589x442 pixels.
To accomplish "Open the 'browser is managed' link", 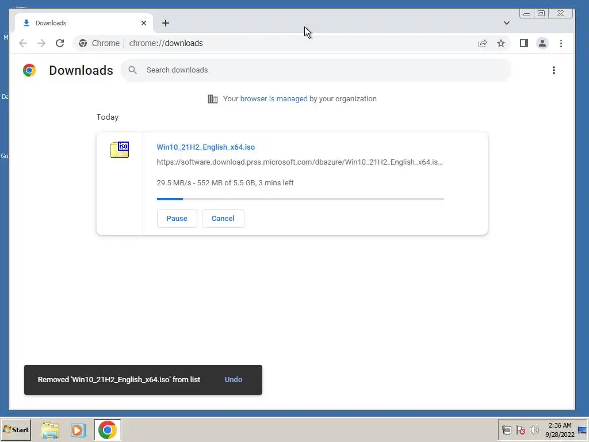I will 273,99.
